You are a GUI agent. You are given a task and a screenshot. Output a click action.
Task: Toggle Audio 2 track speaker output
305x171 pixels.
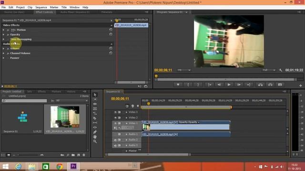coord(115,140)
